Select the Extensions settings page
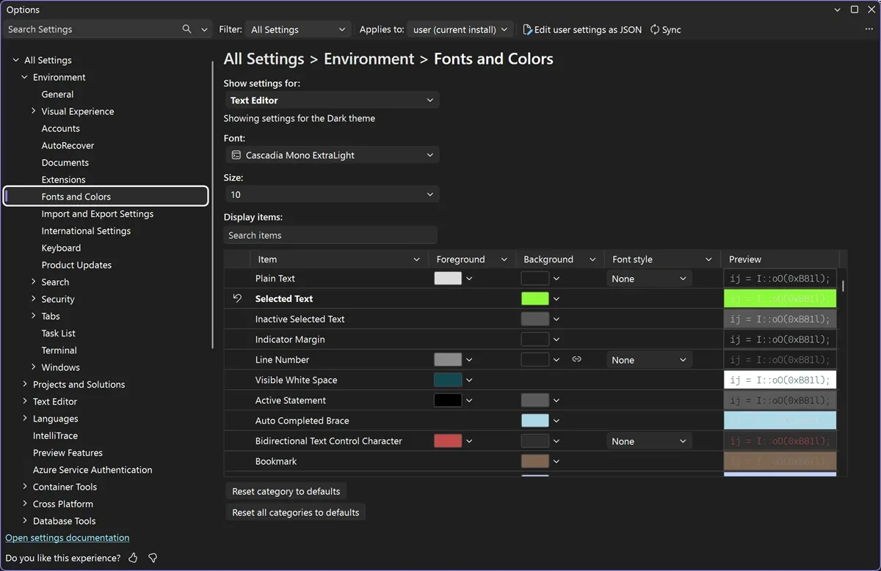The height and width of the screenshot is (571, 881). point(63,180)
